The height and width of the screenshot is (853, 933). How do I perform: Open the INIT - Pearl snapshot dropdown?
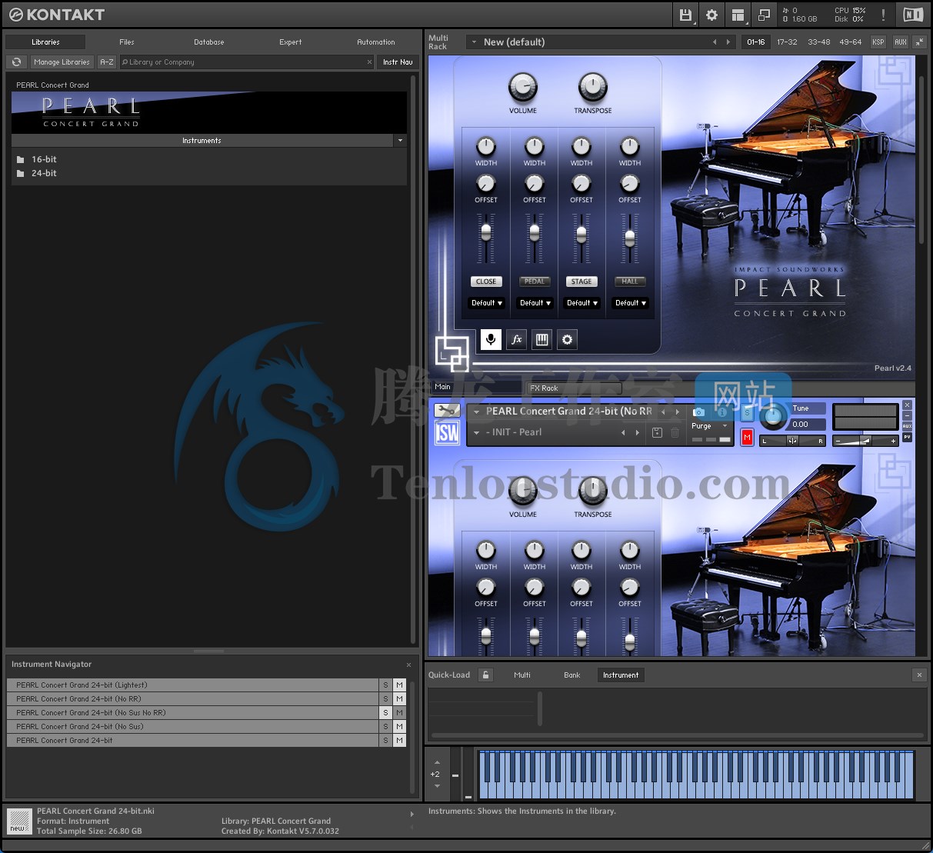pyautogui.click(x=476, y=432)
